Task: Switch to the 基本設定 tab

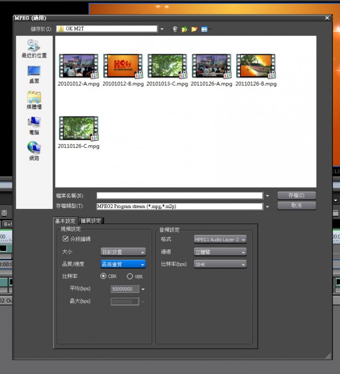Action: click(x=65, y=221)
